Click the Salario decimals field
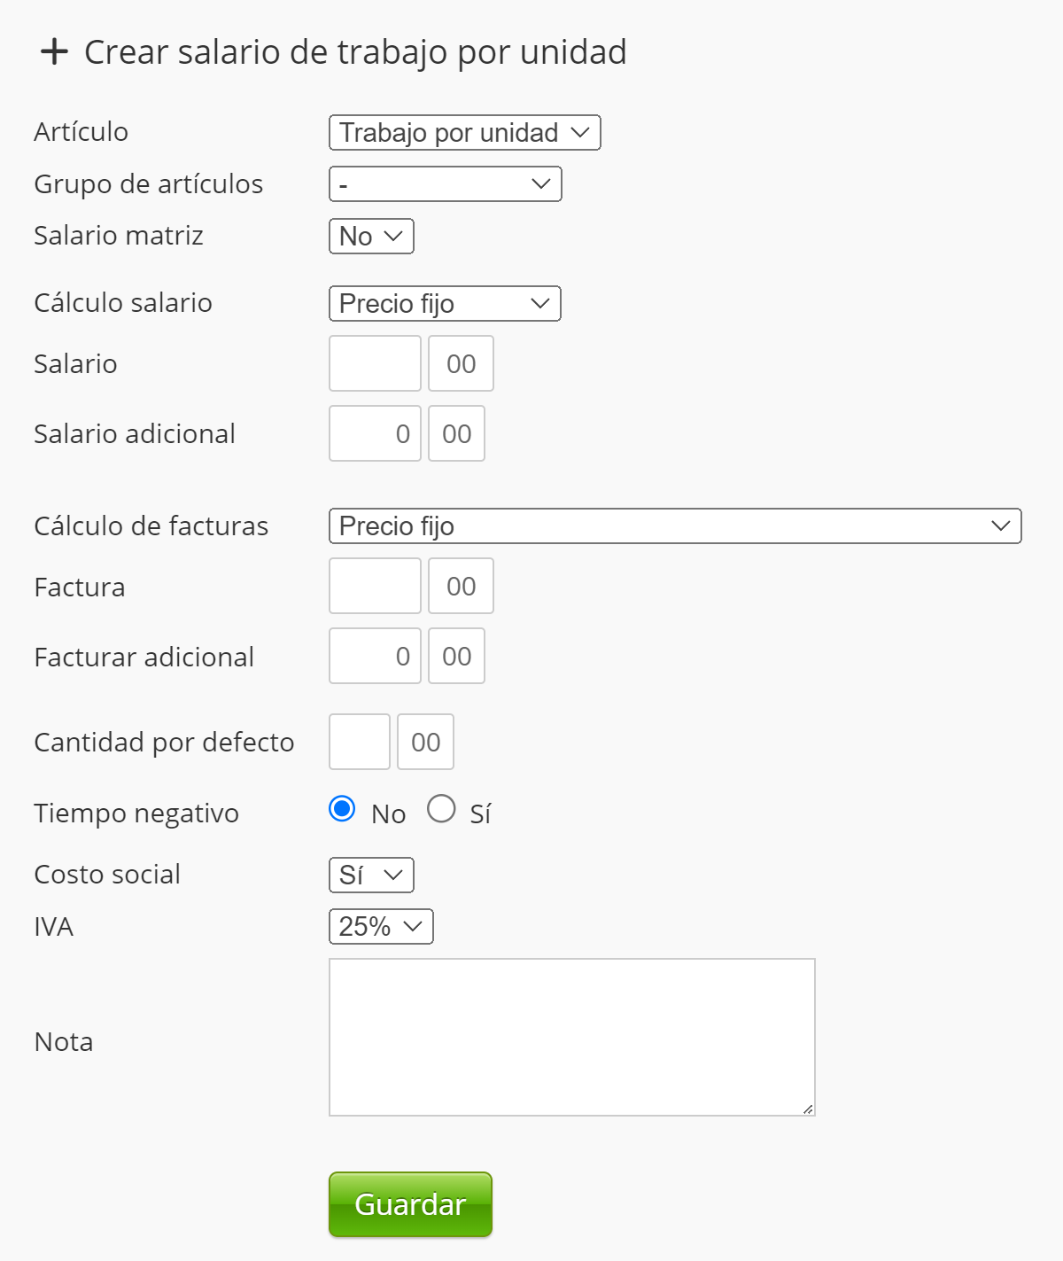Screen dimensions: 1063x1261 coord(461,363)
